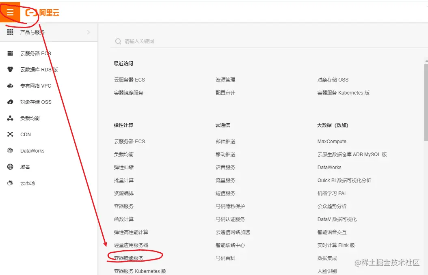Image resolution: width=428 pixels, height=275 pixels.
Task: Click the RDS database icon in the sidebar
Action: 10,69
